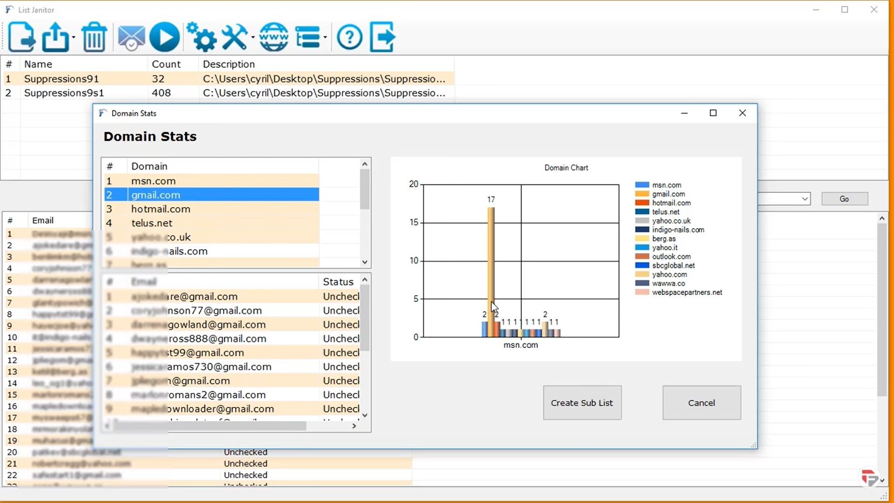The height and width of the screenshot is (503, 894).
Task: Click the gmail.com orange legend swatch
Action: [x=642, y=194]
